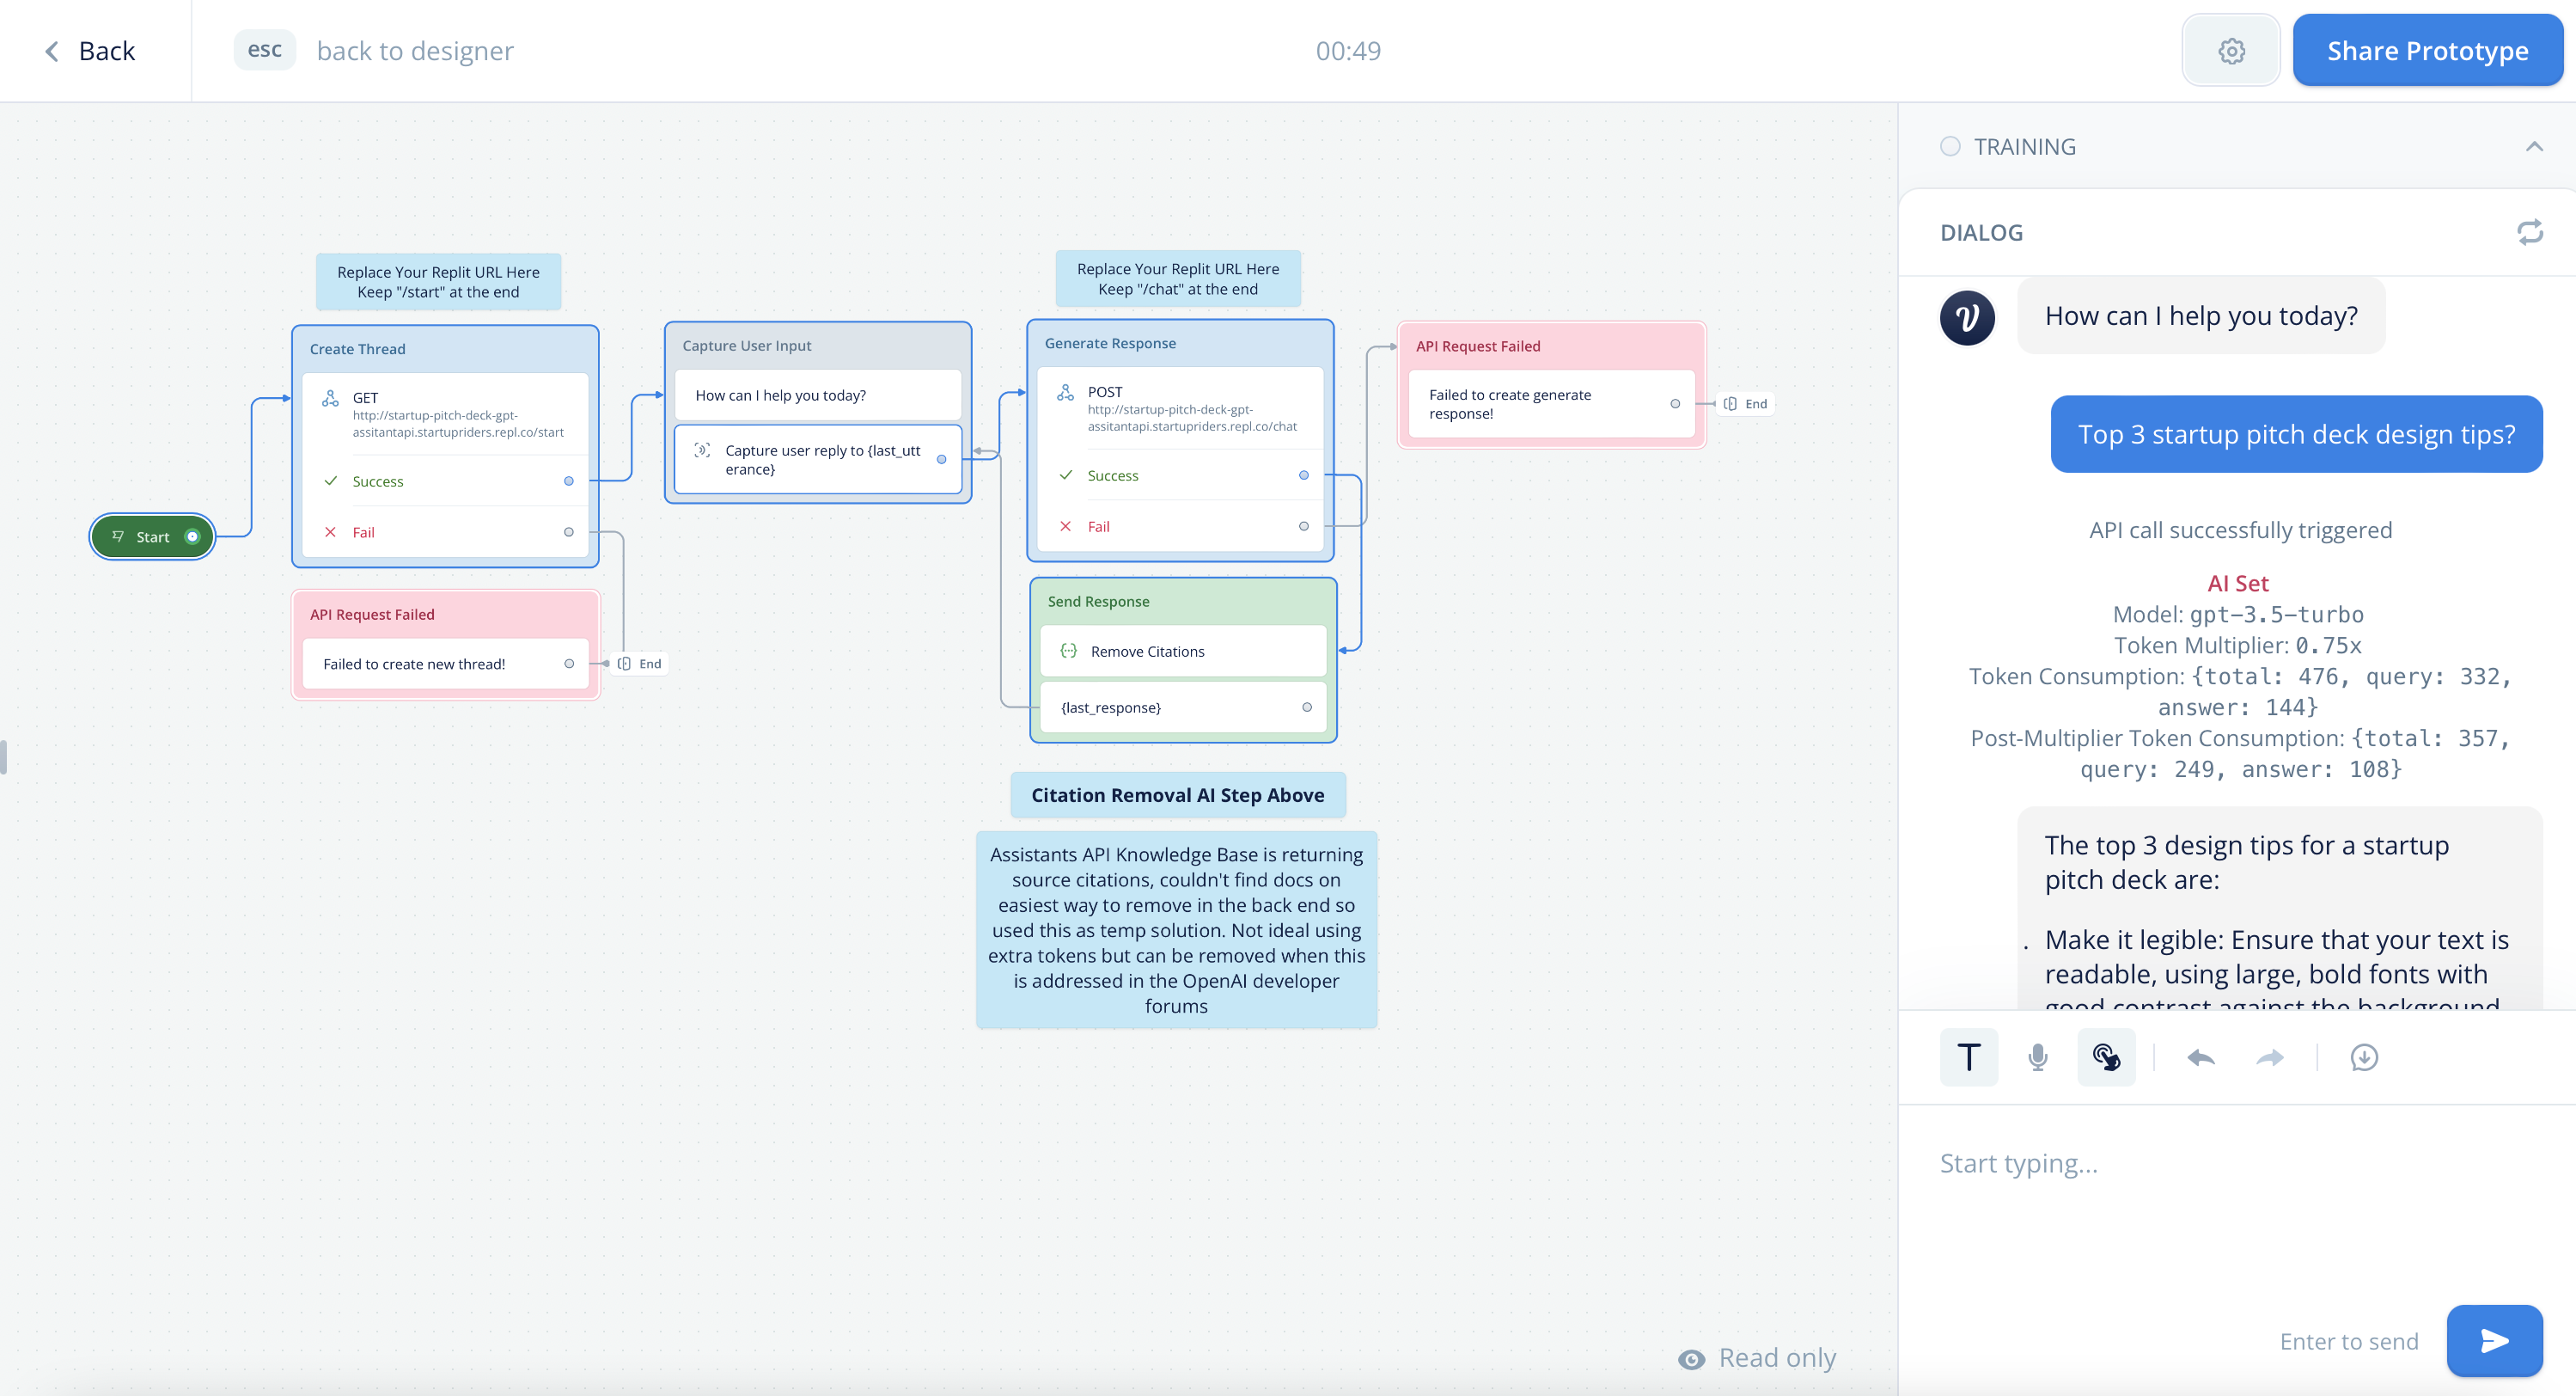Click Success row in Generate Response
The height and width of the screenshot is (1396, 2576).
point(1180,475)
